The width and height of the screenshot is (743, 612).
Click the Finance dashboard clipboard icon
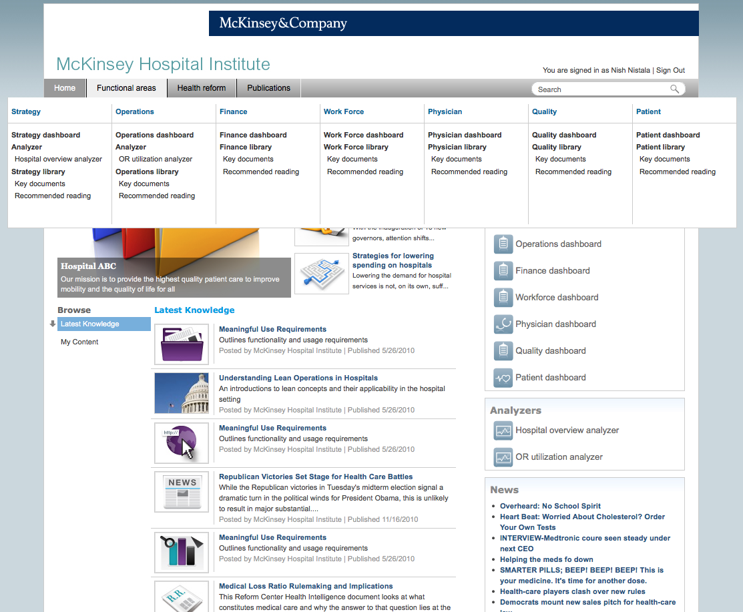click(x=503, y=270)
